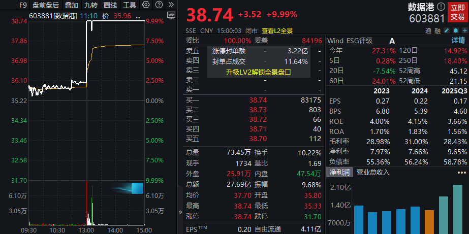Open the 工具 tools dropdown
Viewport: 469px width, 234px height.
pos(130,5)
